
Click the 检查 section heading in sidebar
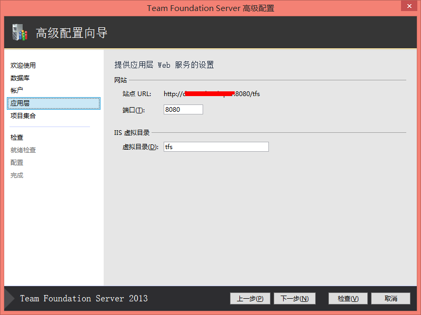pos(17,138)
